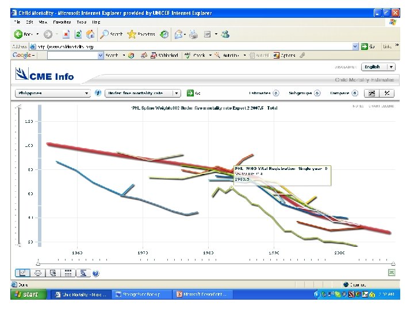Open the Edit menu
414x310 pixels.
coord(29,22)
